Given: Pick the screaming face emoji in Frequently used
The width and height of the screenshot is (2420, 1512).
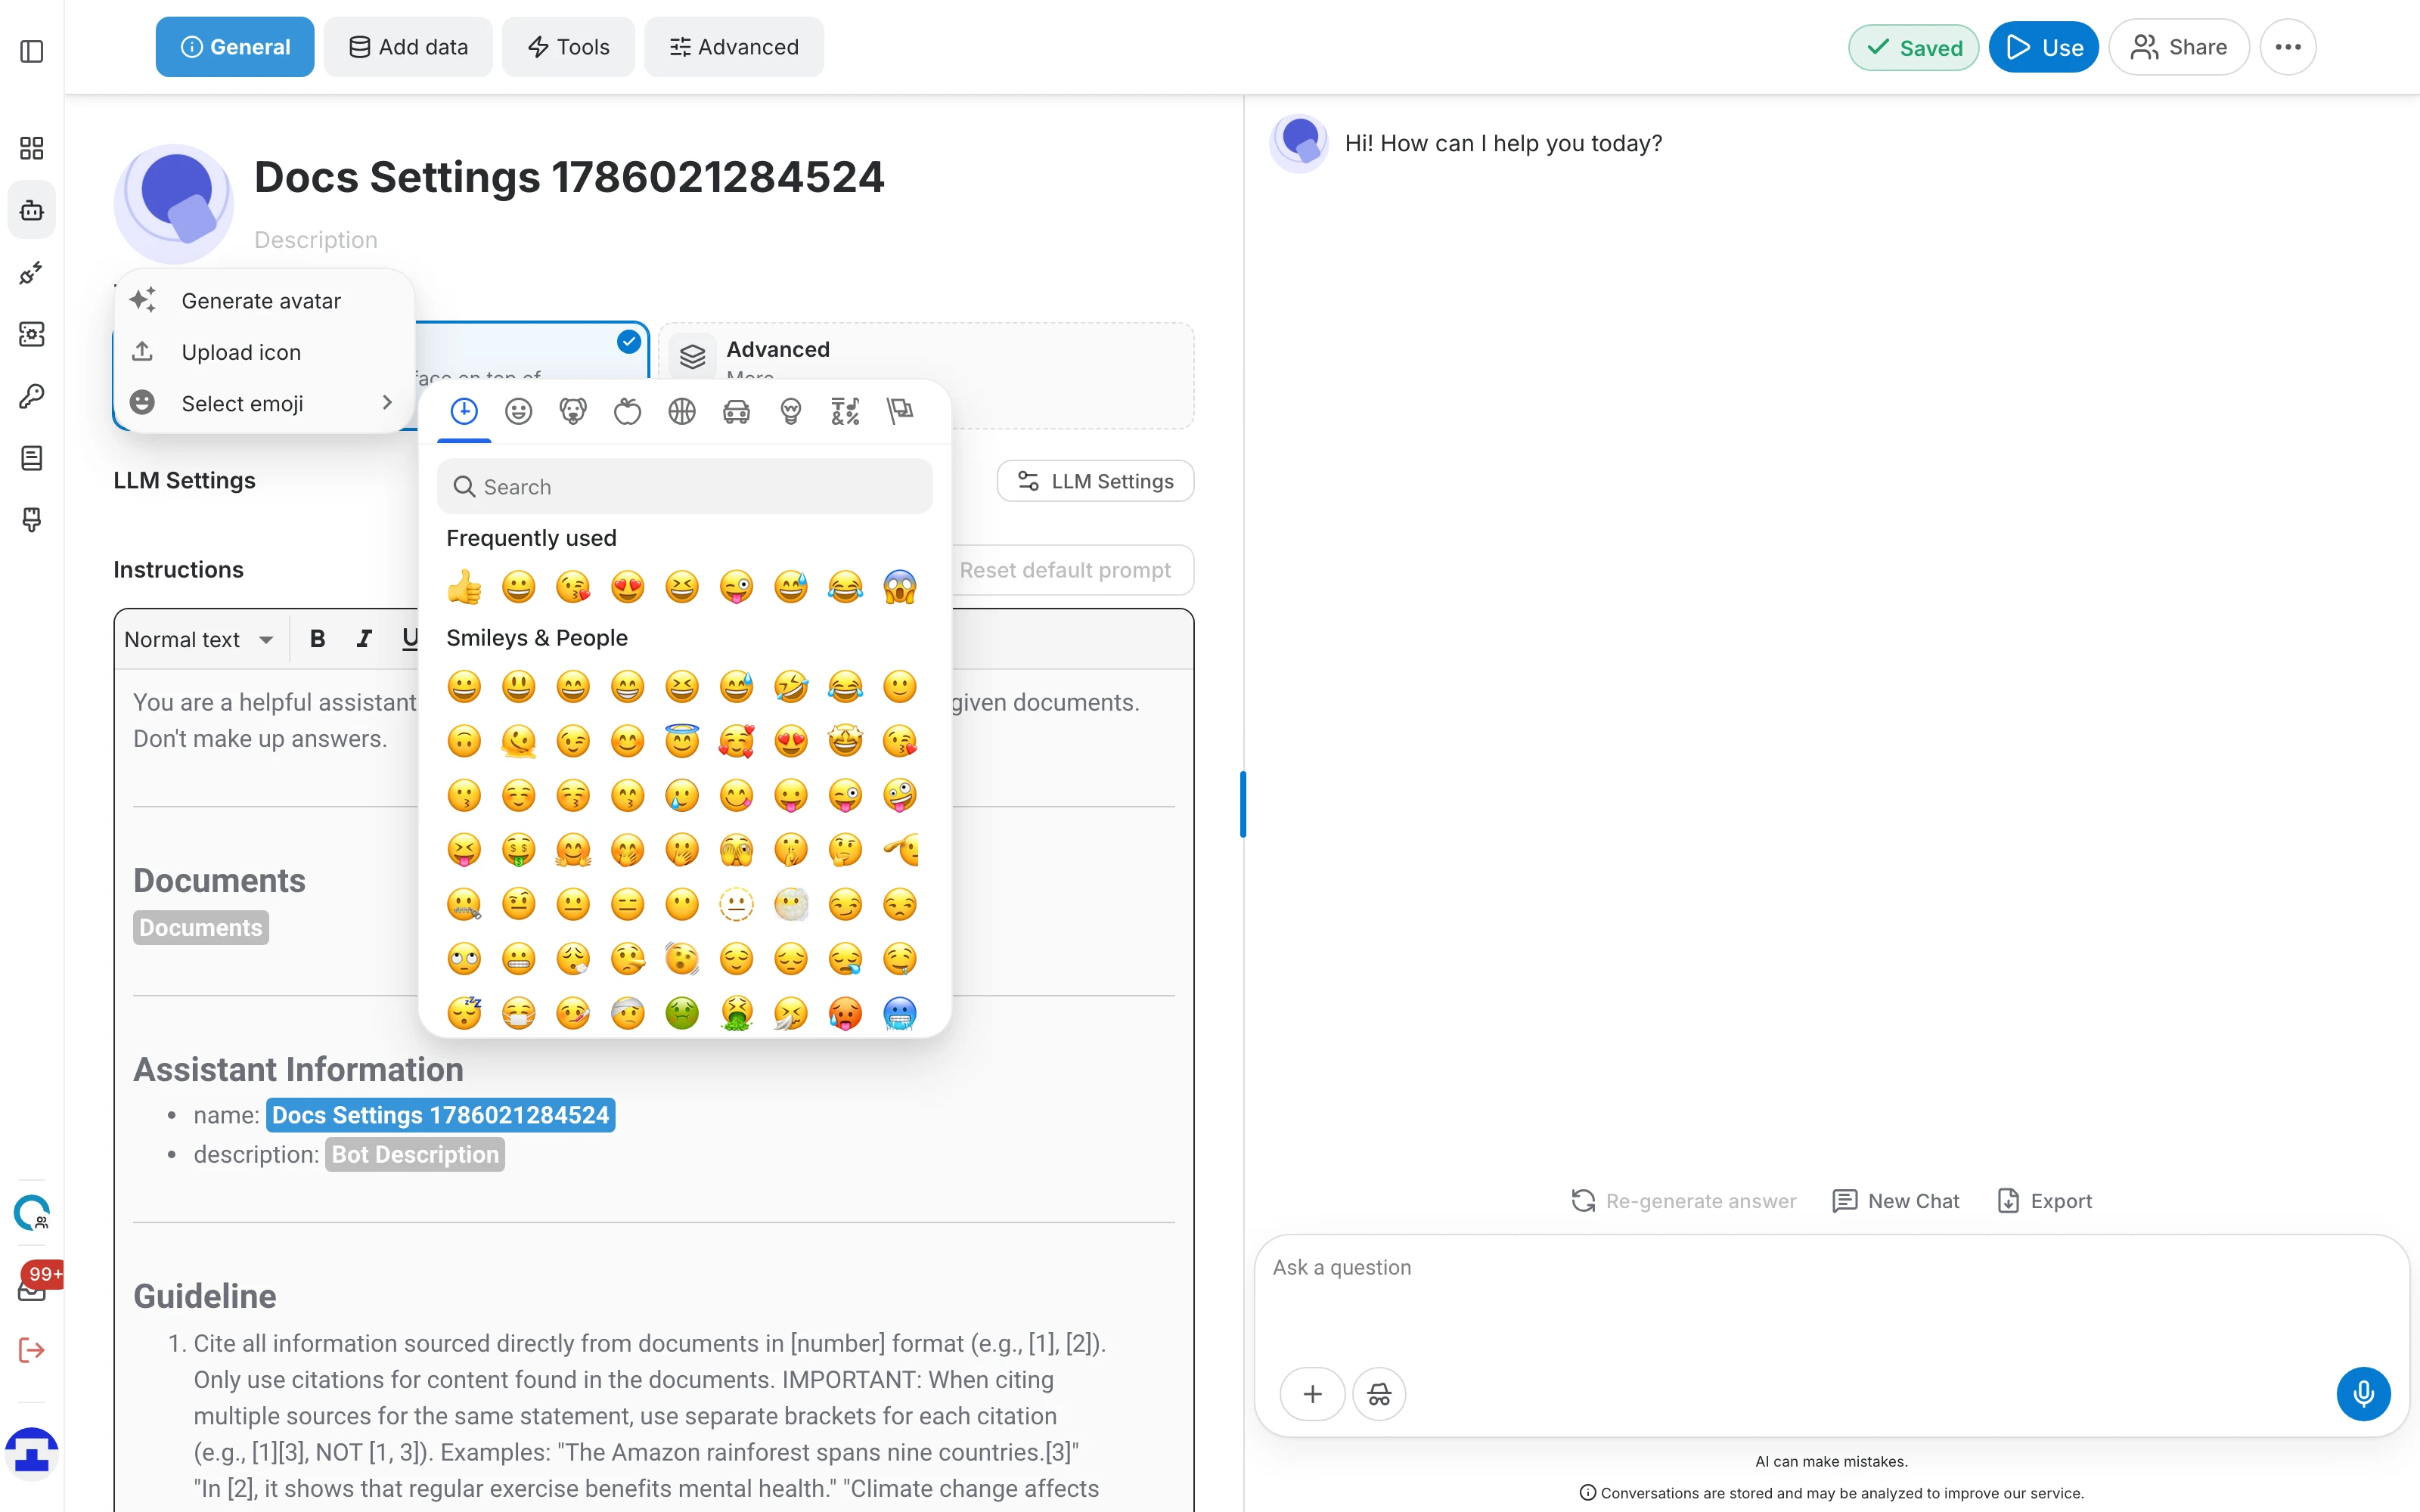Looking at the screenshot, I should [900, 587].
